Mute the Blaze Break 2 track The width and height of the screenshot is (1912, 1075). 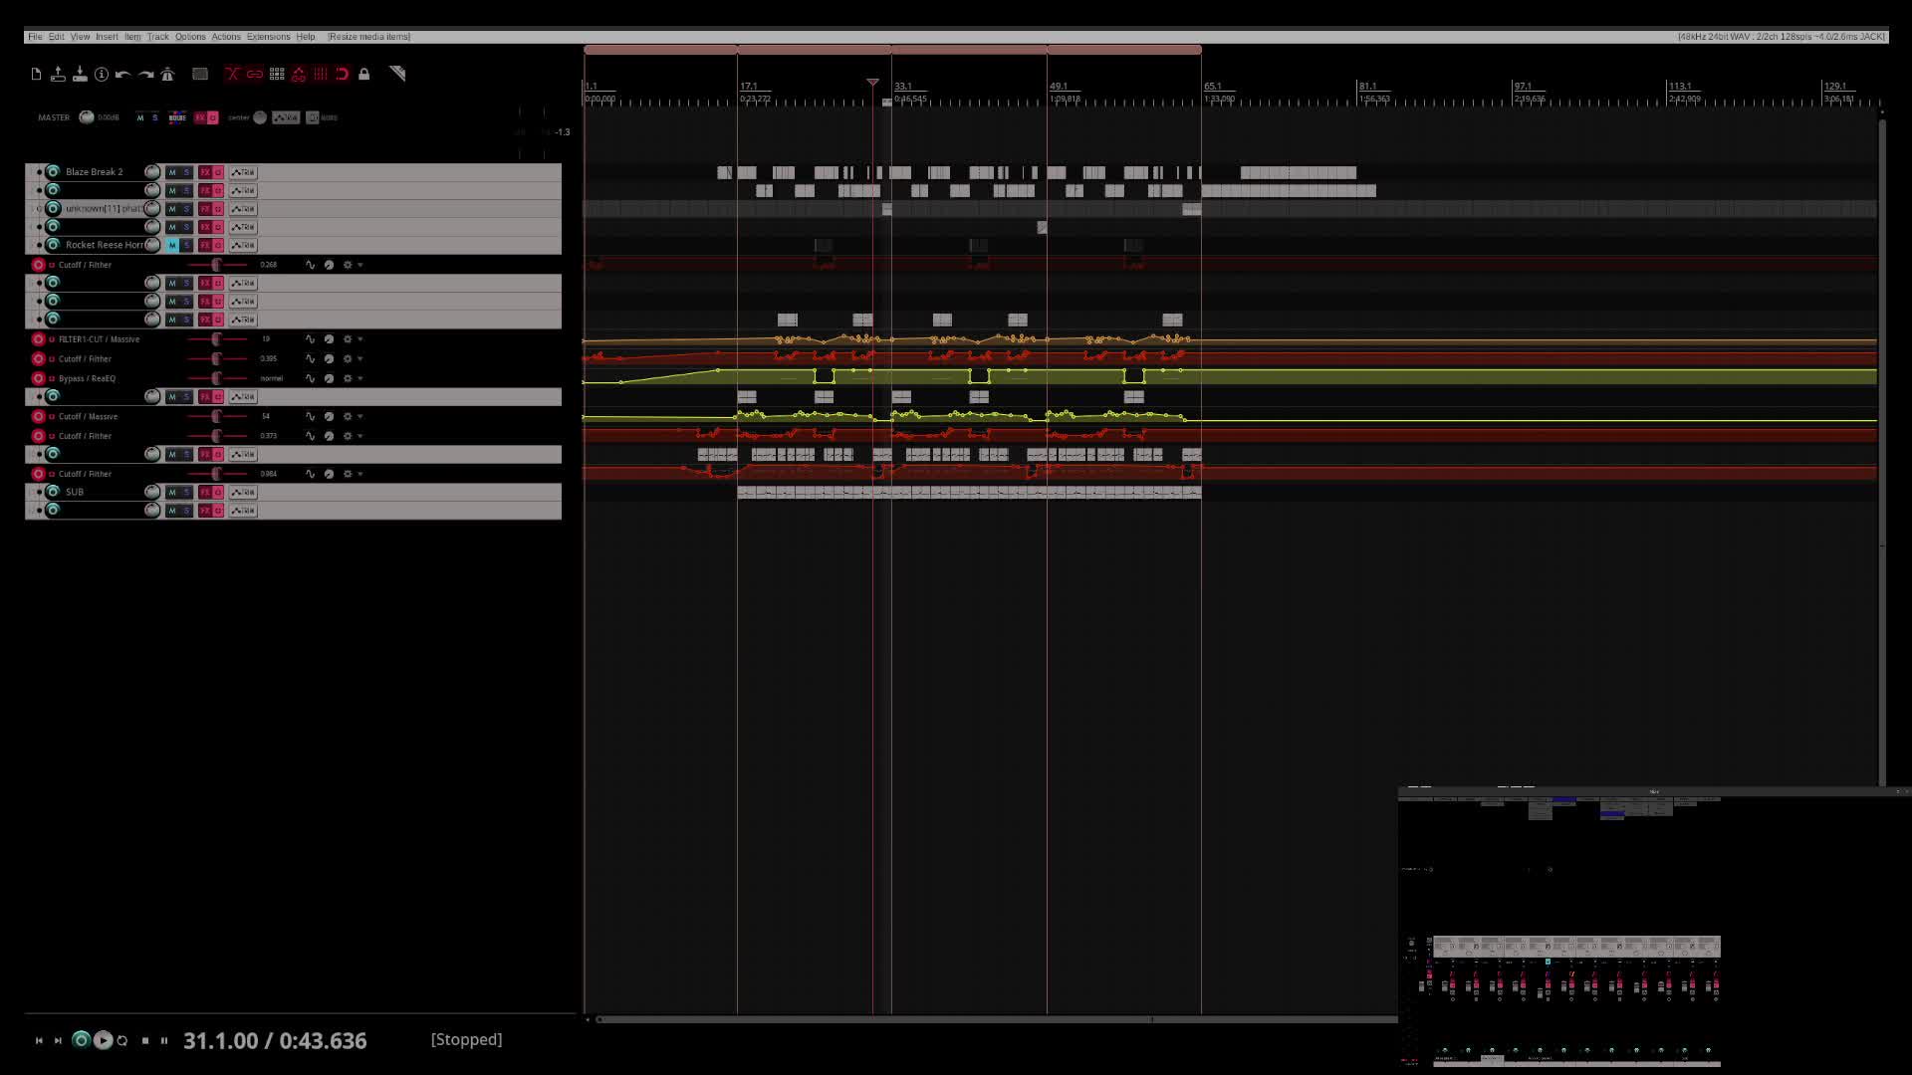[x=172, y=172]
